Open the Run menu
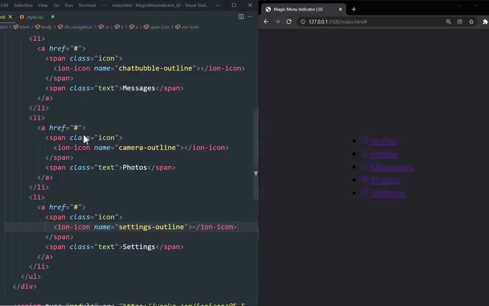Viewport: 489px width, 306px height. [x=69, y=5]
